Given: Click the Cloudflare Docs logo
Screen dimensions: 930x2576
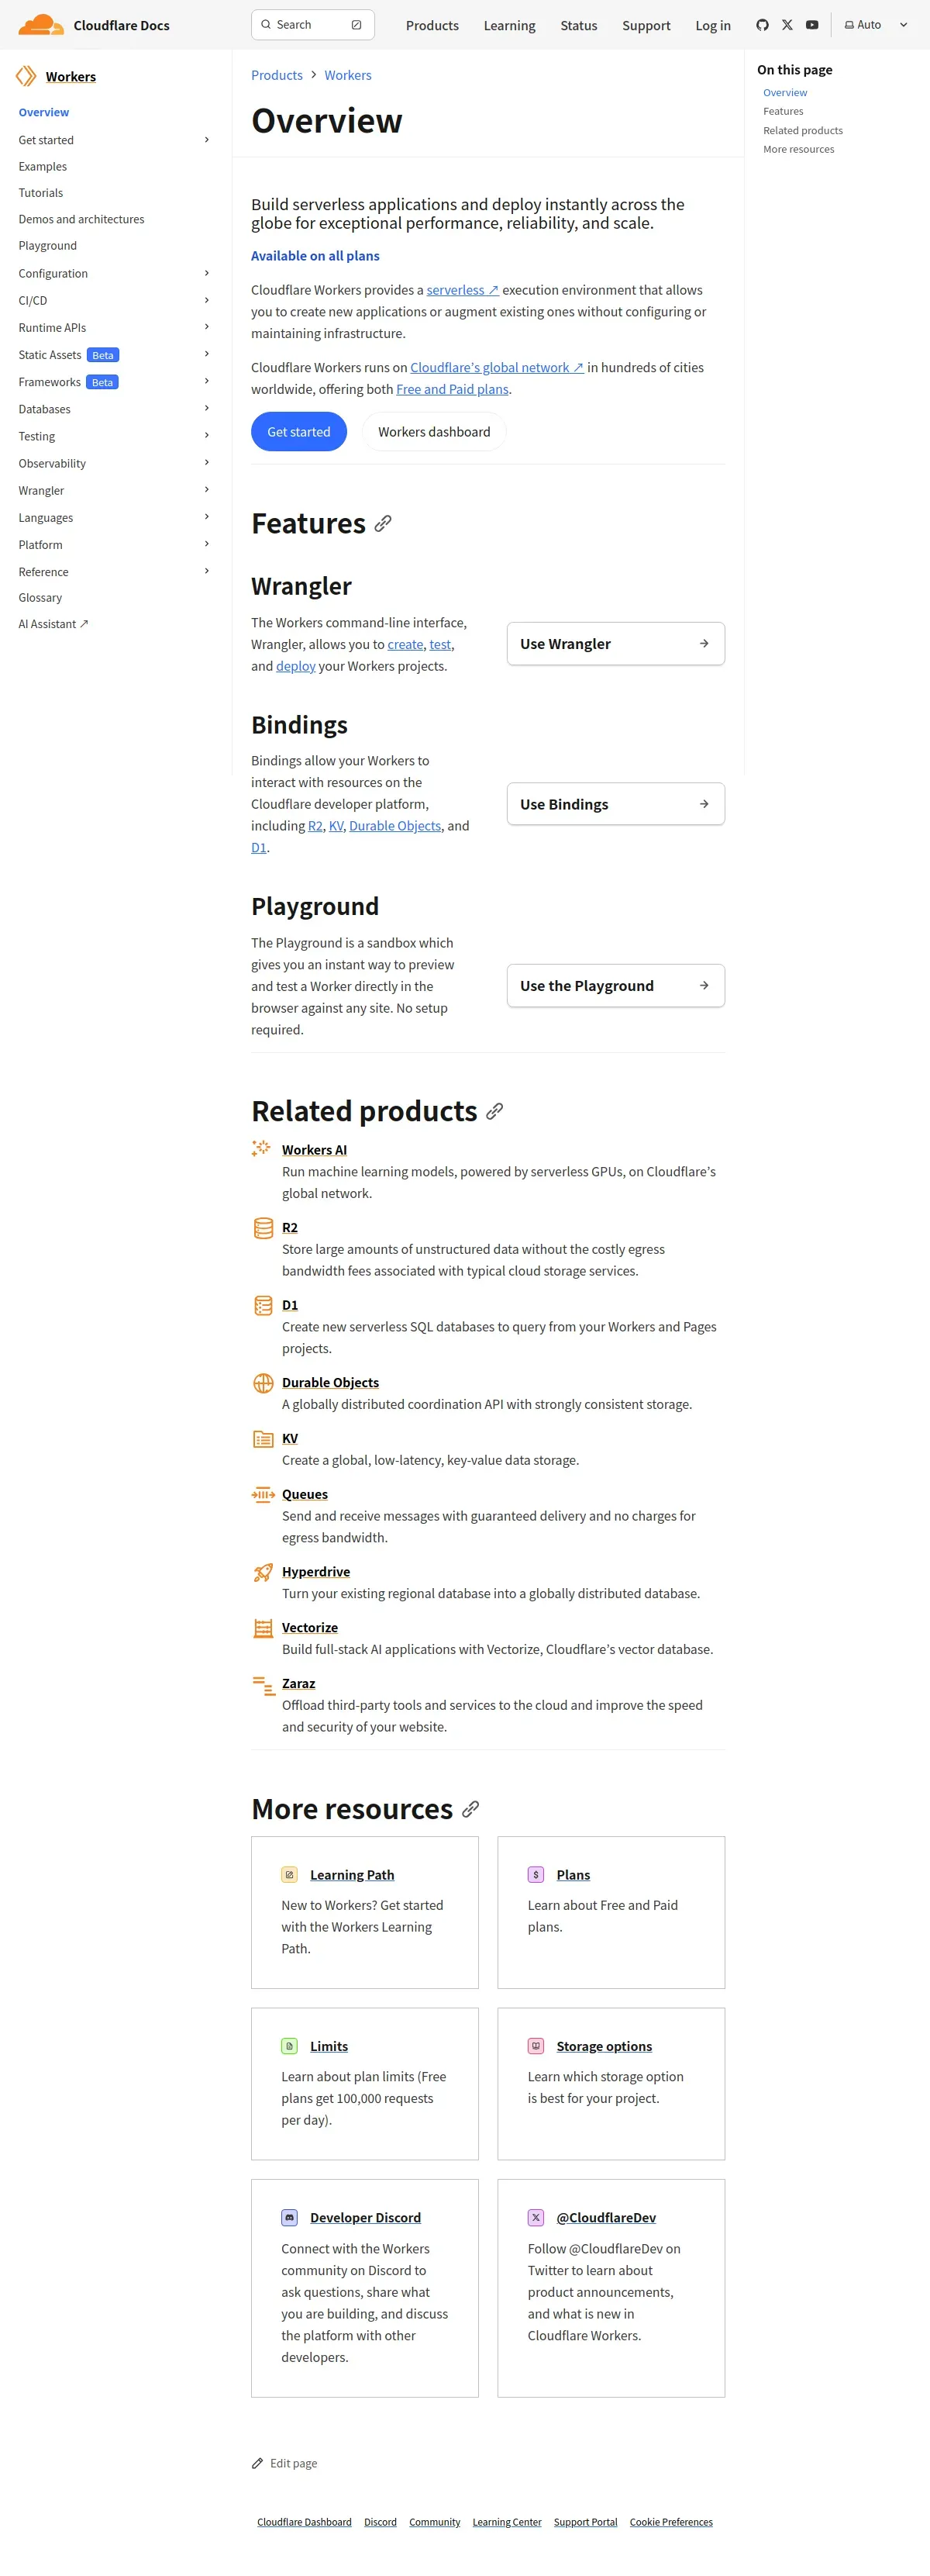Looking at the screenshot, I should 94,25.
